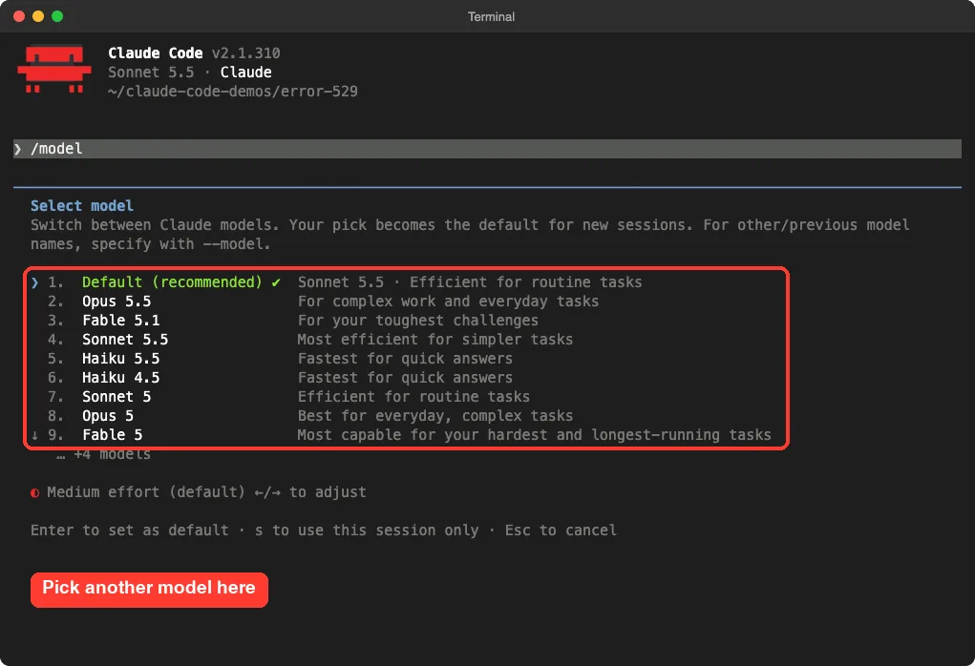Click the /model command input line
975x666 pixels.
pyautogui.click(x=487, y=149)
